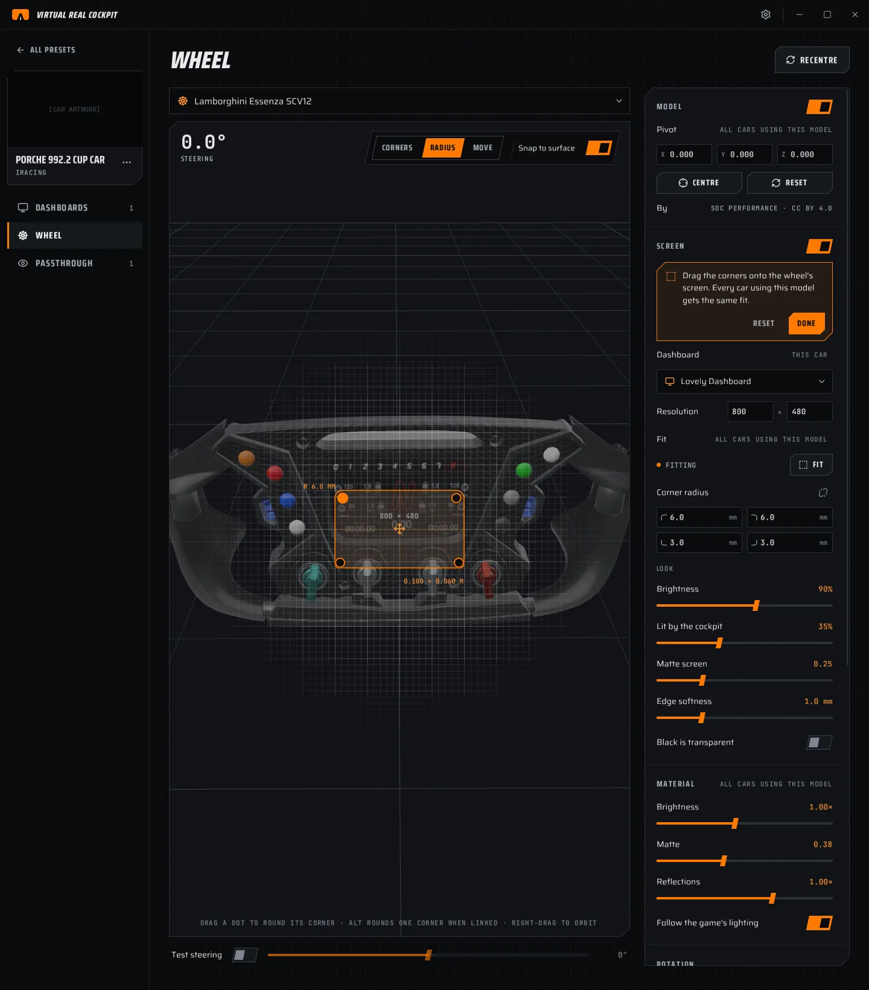
Task: Click the Centre pivot button
Action: (699, 183)
